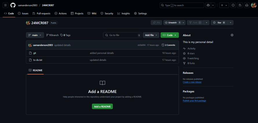Switch to the Settings tab
This screenshot has width=258, height=123.
pyautogui.click(x=140, y=14)
